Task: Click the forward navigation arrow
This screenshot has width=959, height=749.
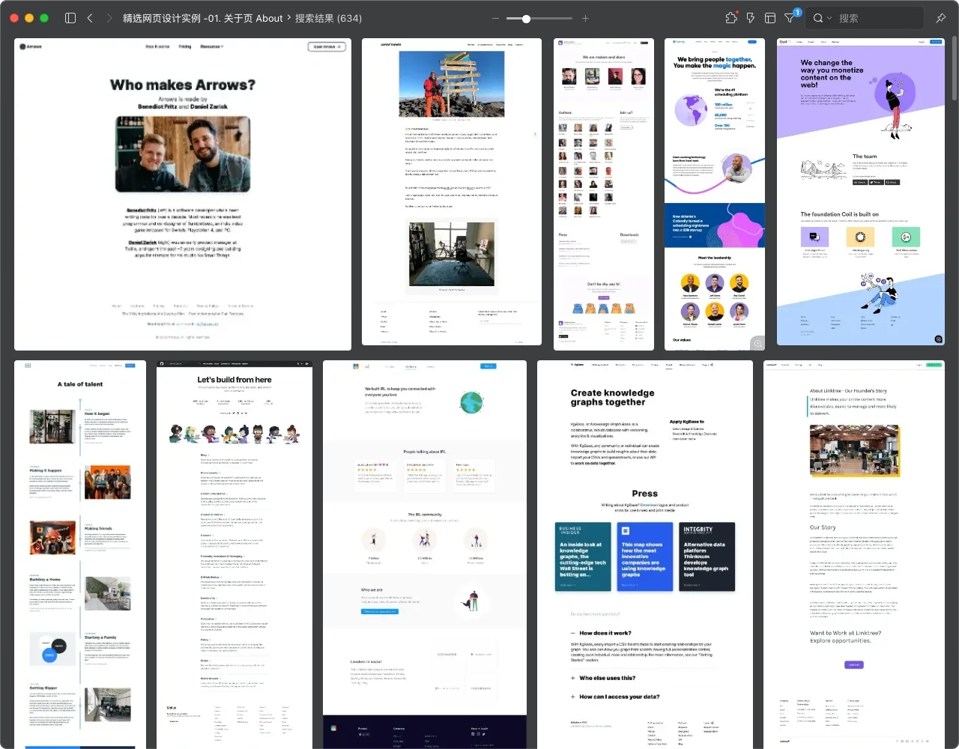Action: point(109,18)
